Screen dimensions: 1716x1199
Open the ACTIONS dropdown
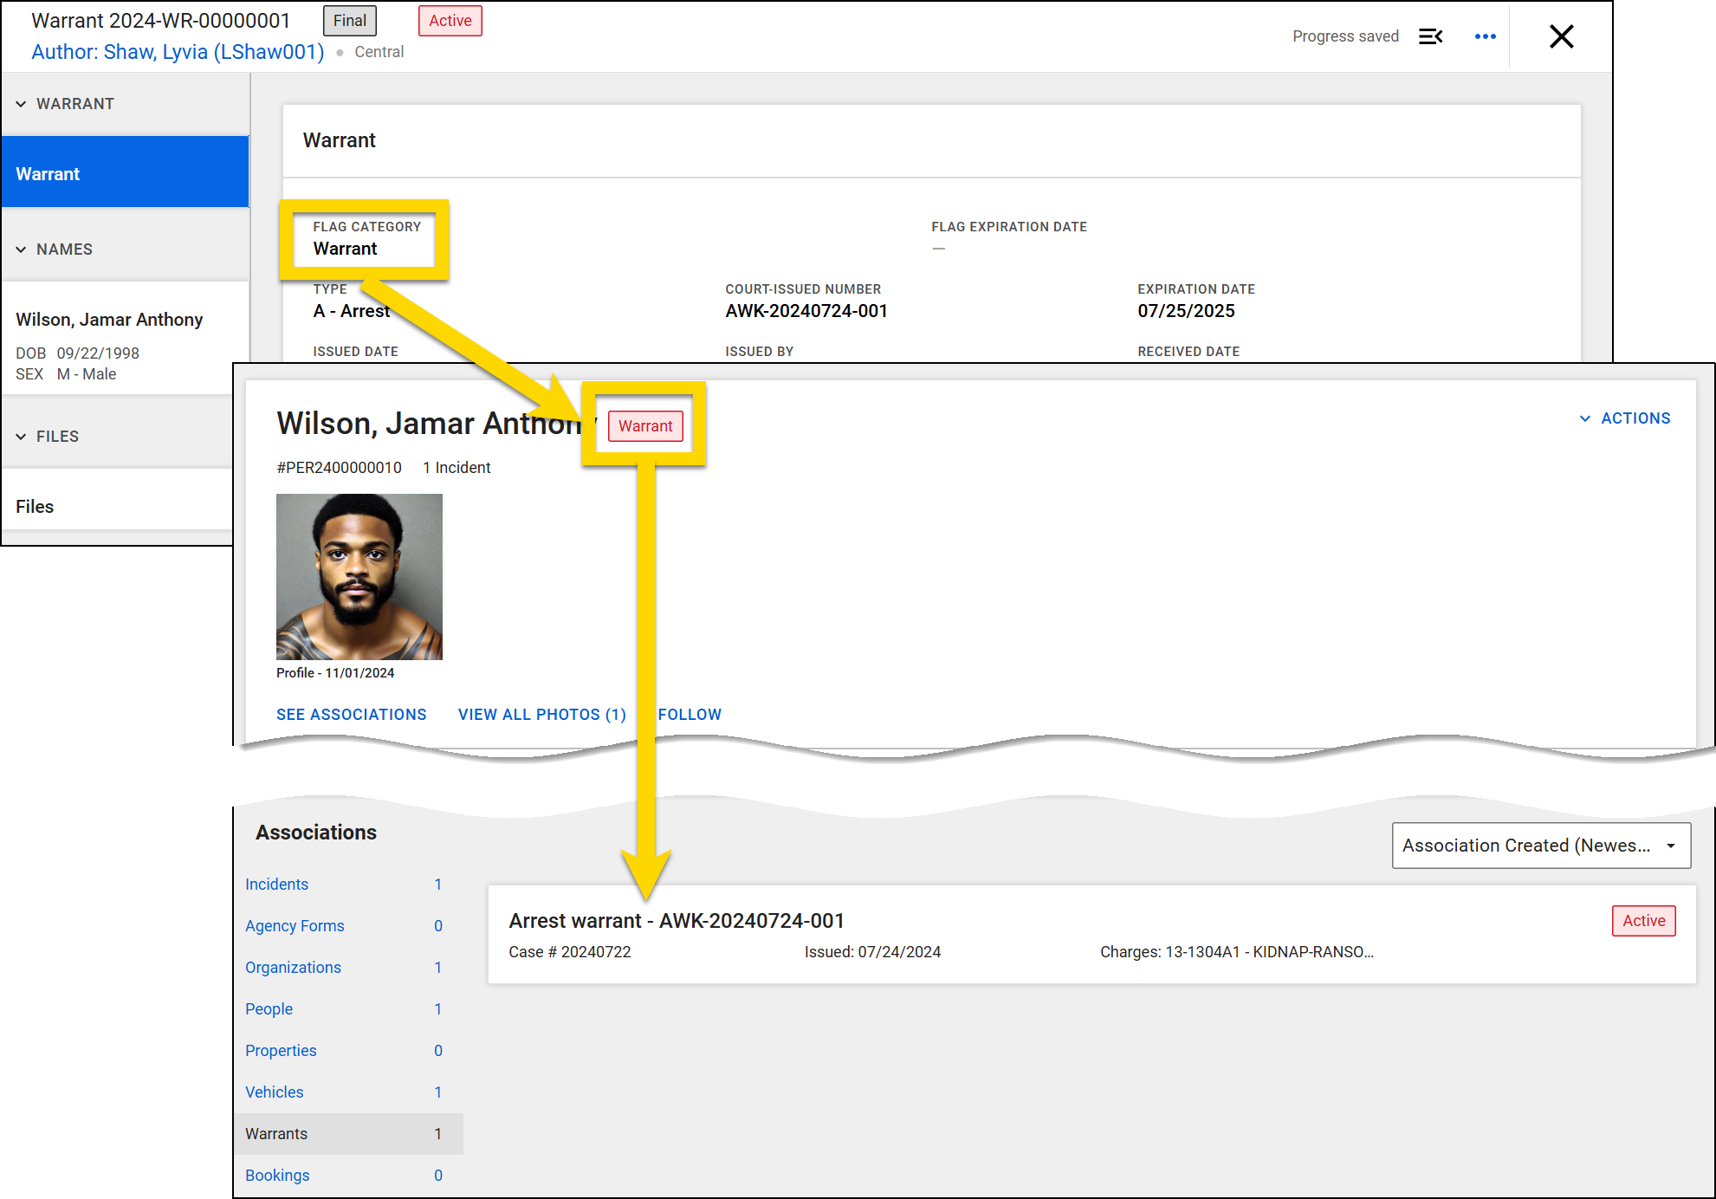click(x=1635, y=418)
